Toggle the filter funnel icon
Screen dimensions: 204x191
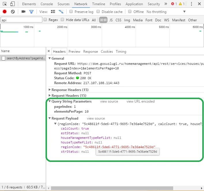(31, 12)
